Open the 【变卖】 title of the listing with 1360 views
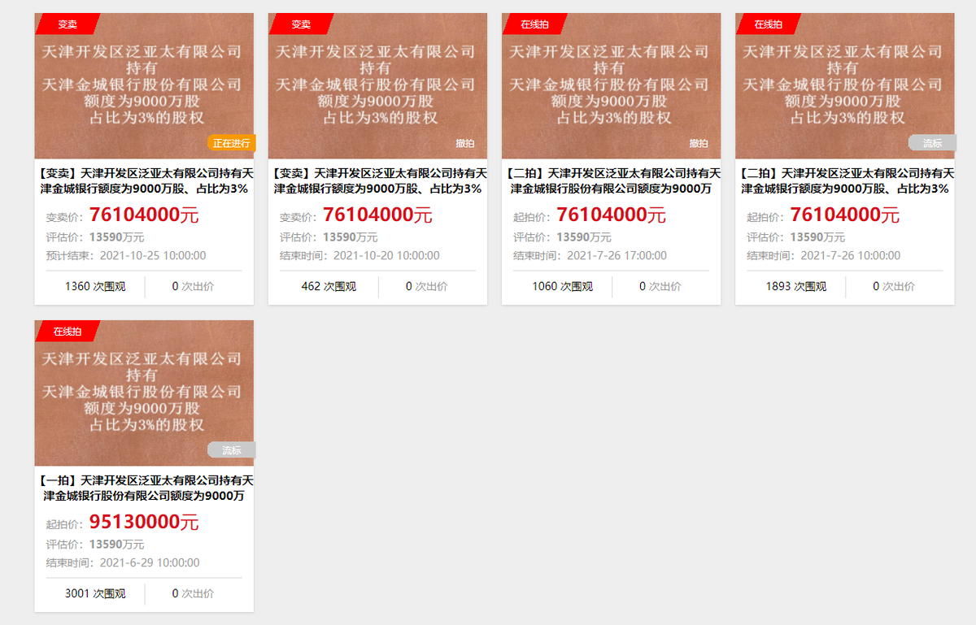 (x=145, y=180)
